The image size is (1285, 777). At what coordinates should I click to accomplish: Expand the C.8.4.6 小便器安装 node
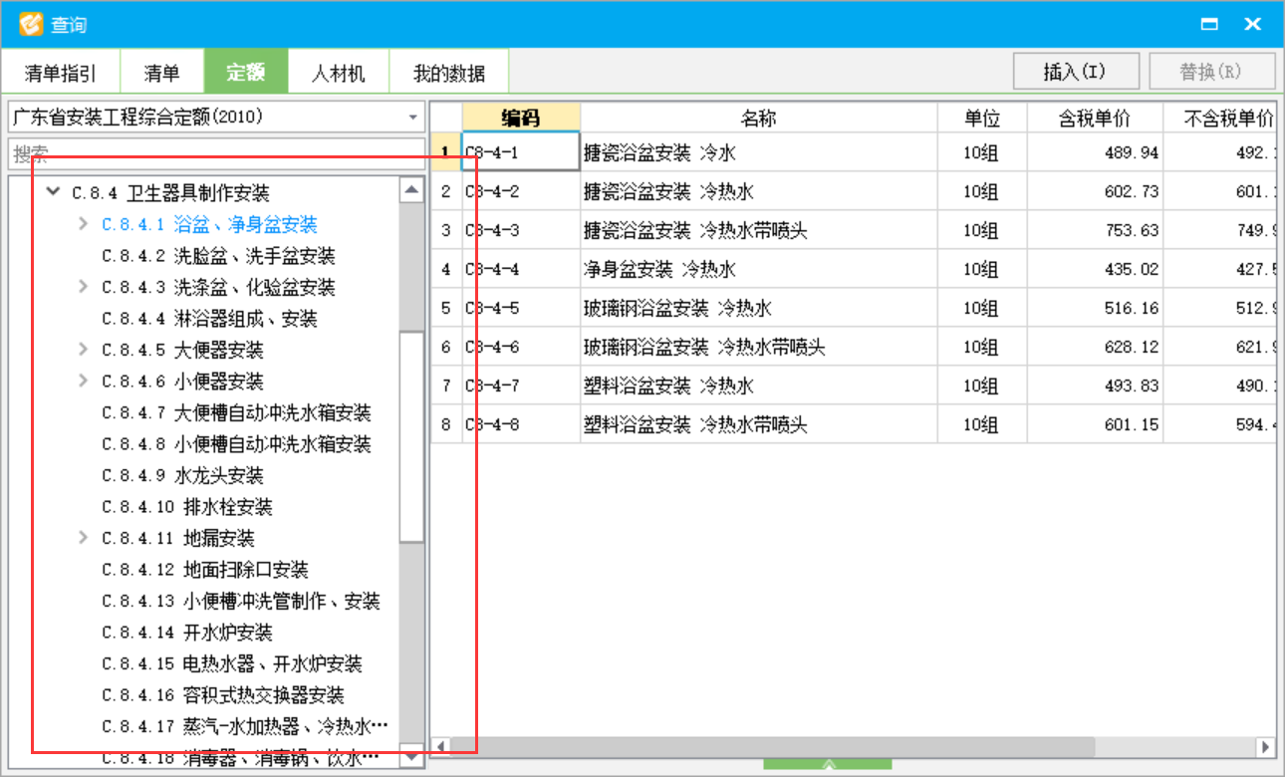coord(83,382)
